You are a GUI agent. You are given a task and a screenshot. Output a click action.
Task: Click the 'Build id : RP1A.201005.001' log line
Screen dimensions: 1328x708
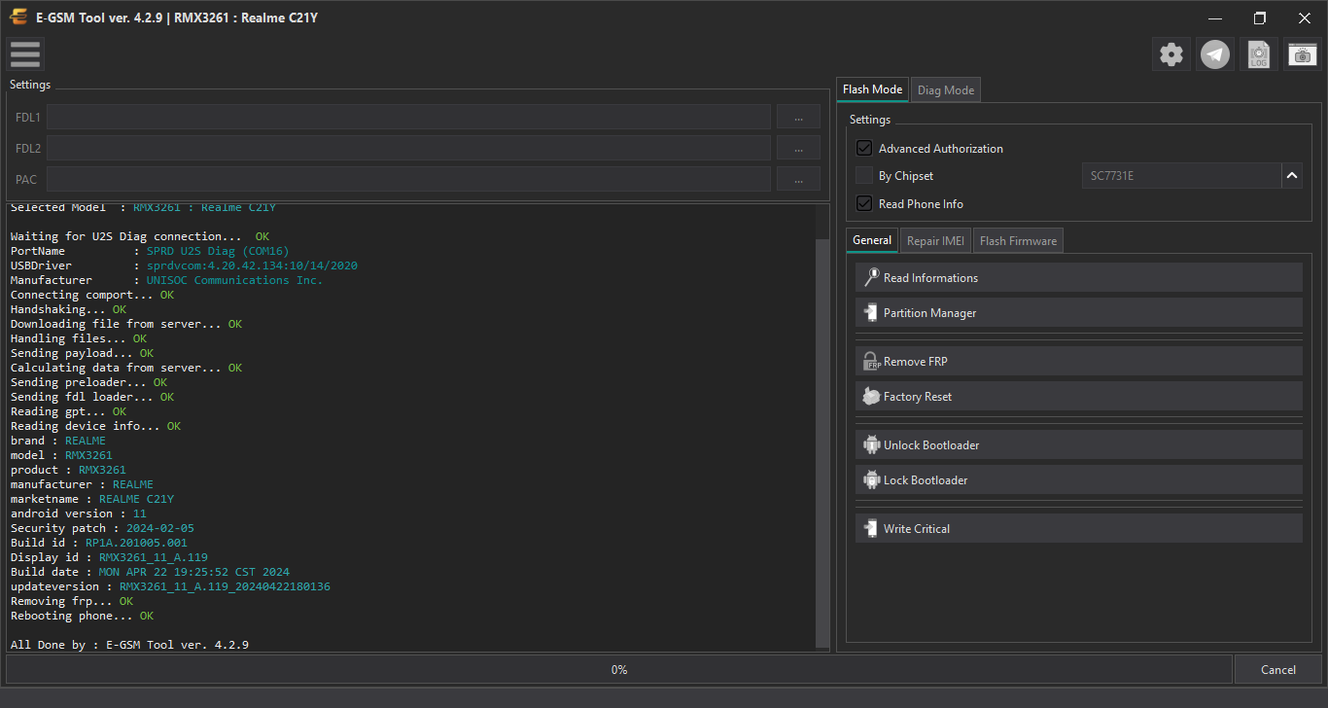click(x=99, y=543)
